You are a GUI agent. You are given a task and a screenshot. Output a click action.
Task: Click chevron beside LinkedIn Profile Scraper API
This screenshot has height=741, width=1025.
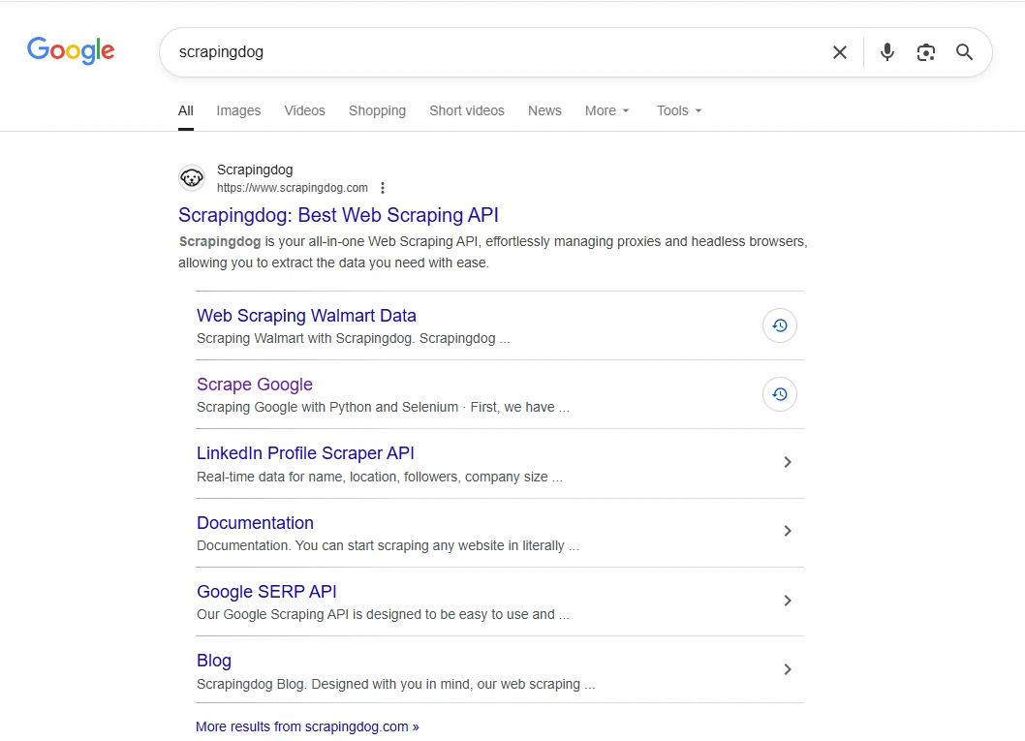click(x=787, y=463)
